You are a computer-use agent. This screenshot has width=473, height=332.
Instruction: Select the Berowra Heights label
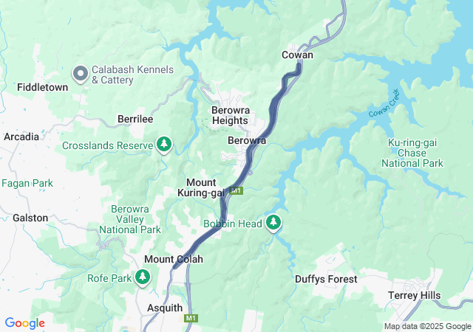231,115
